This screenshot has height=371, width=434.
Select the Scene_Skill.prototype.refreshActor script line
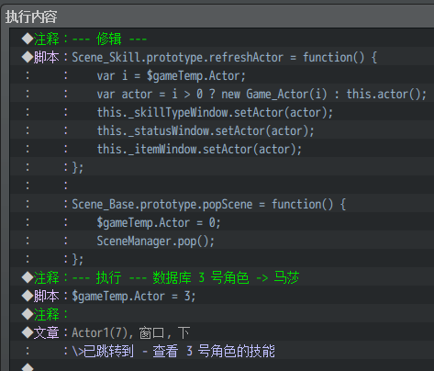coord(222,57)
